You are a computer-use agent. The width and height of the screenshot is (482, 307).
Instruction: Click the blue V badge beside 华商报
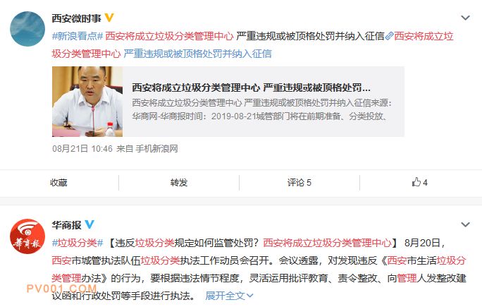pyautogui.click(x=89, y=224)
